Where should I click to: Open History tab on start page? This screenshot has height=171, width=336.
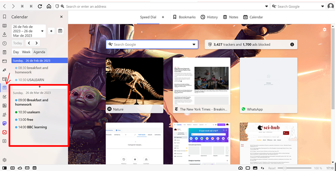tap(209, 17)
